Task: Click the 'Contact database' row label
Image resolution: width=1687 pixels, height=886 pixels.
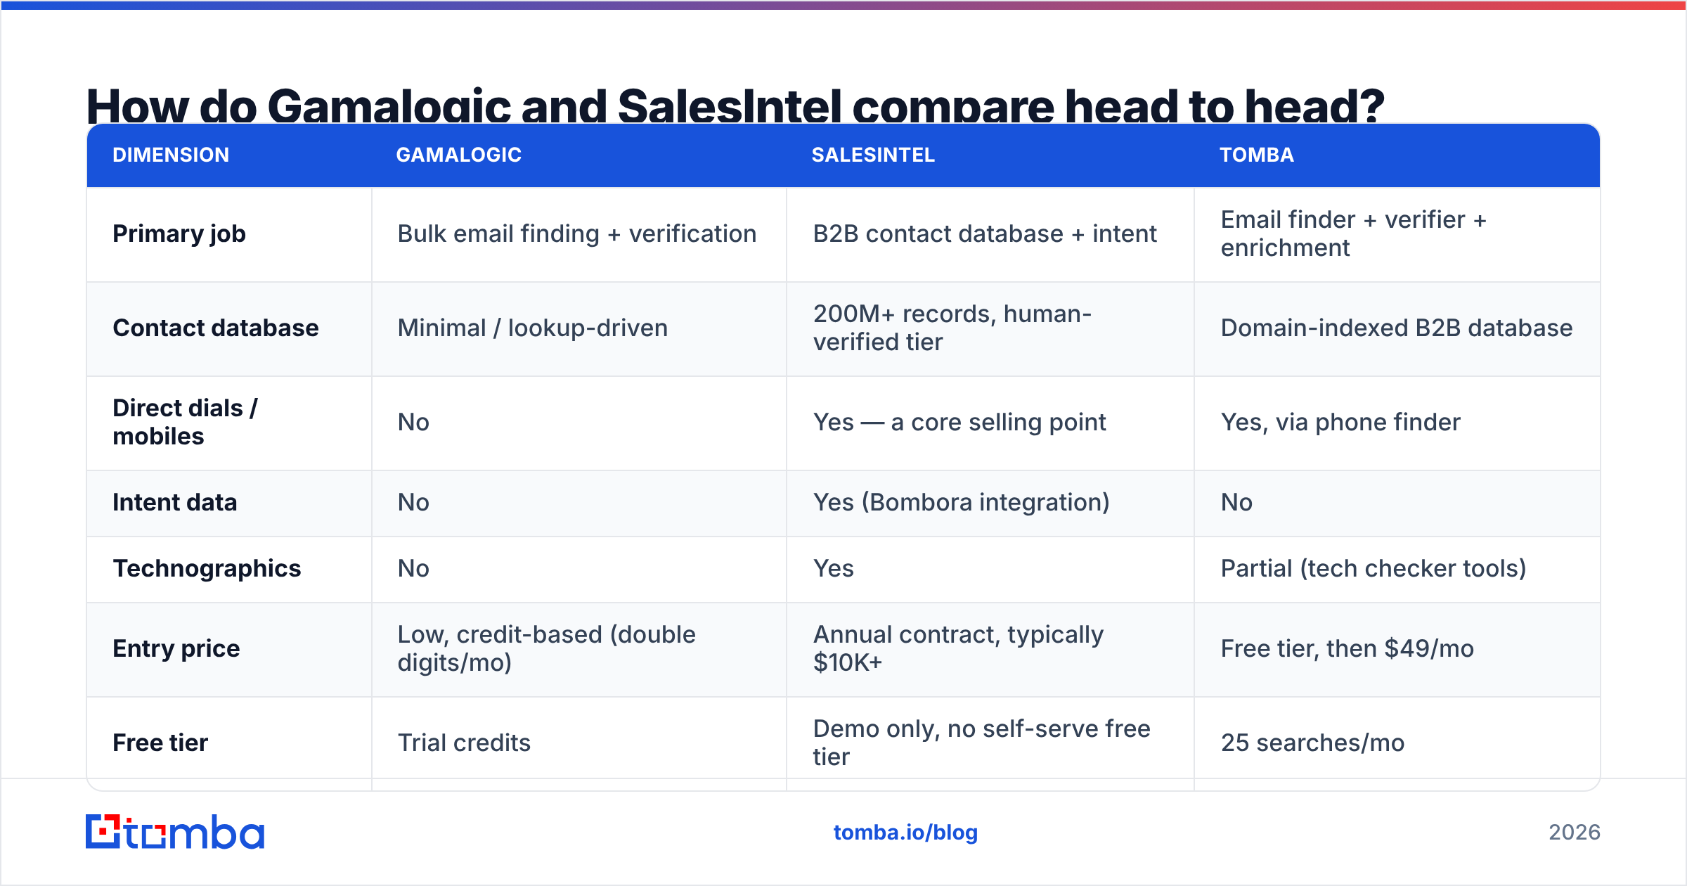Action: tap(216, 328)
